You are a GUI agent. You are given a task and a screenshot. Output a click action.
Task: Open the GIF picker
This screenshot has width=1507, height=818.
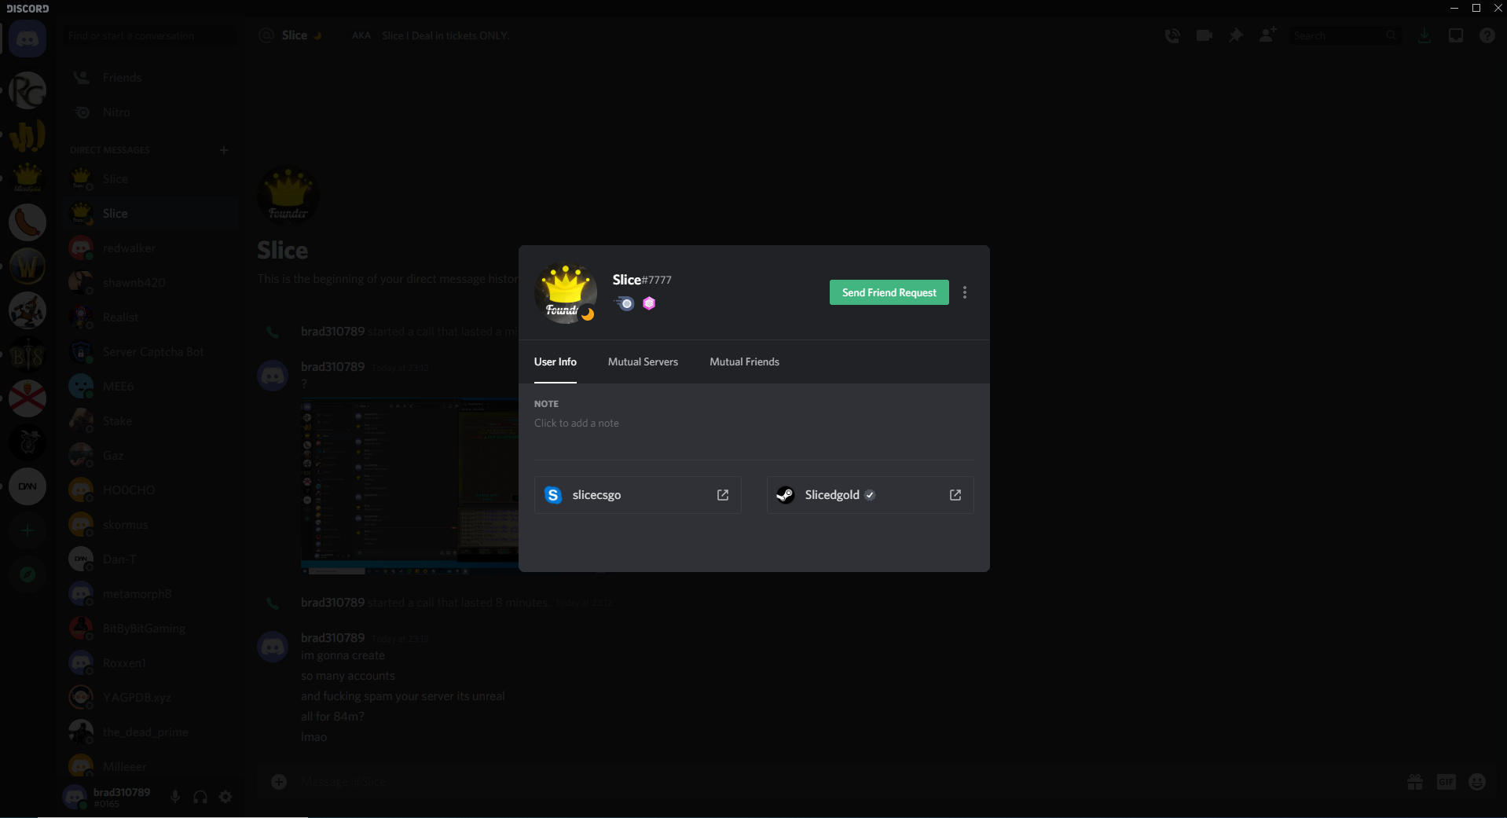[1446, 781]
